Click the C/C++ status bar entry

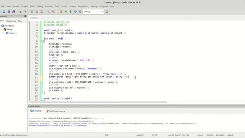tap(108, 135)
